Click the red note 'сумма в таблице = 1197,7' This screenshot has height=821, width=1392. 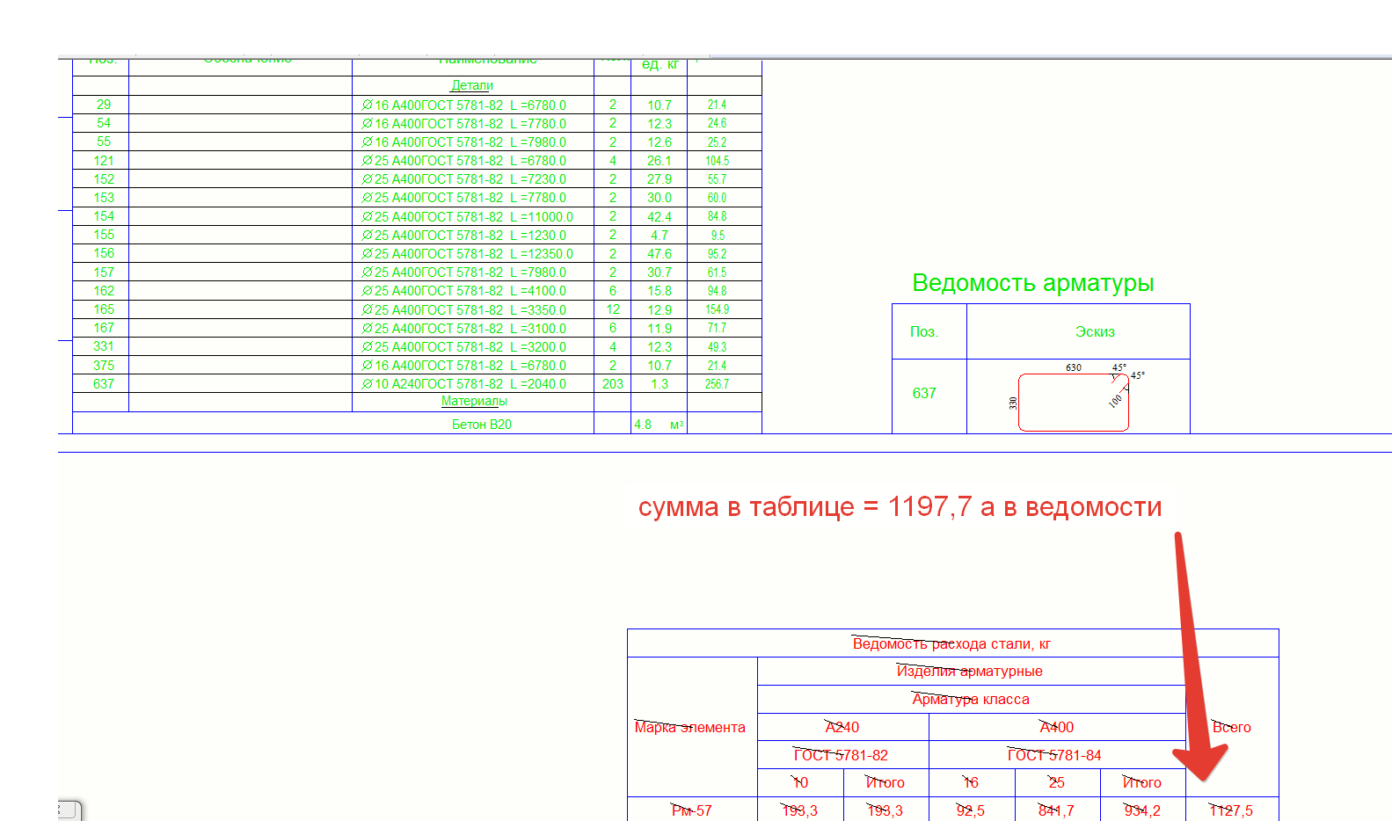point(900,507)
